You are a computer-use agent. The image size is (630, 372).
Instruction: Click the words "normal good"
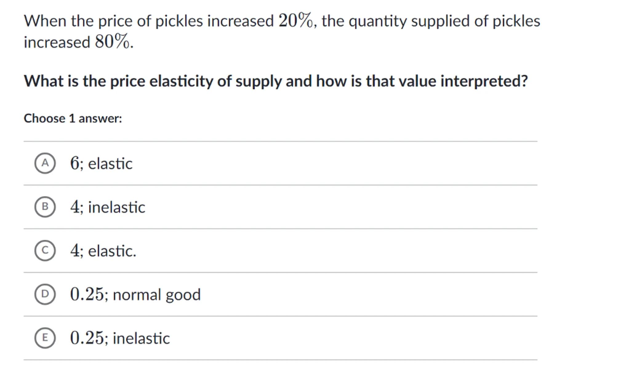(x=157, y=295)
